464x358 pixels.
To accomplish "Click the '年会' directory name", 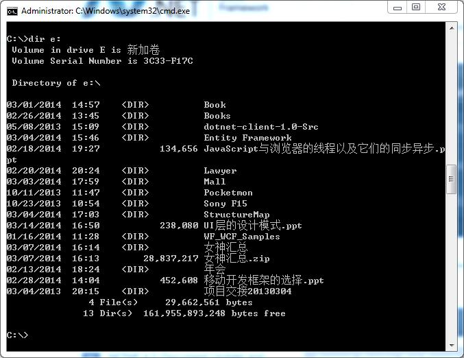I will [x=215, y=269].
